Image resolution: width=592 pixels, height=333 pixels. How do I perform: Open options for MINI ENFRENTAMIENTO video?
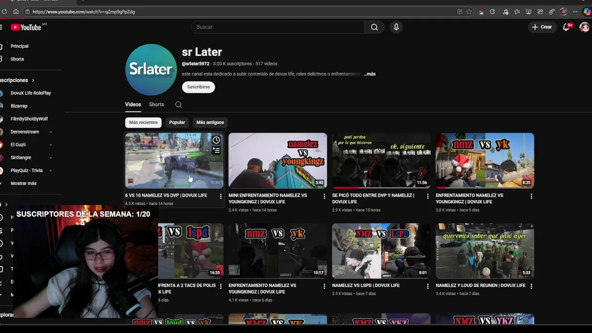(324, 197)
